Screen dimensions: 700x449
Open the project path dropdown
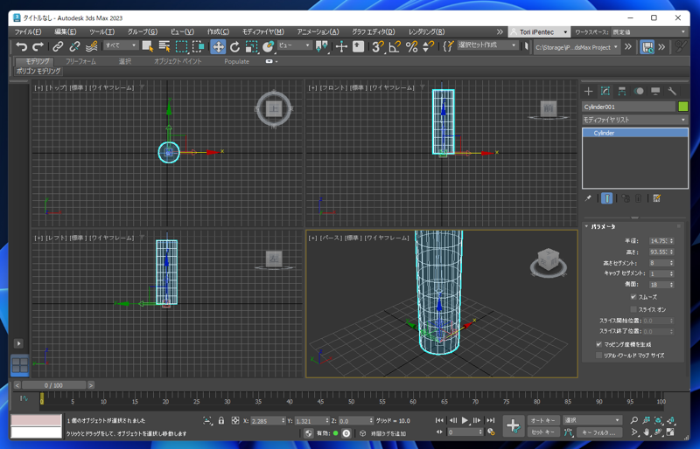pos(577,47)
